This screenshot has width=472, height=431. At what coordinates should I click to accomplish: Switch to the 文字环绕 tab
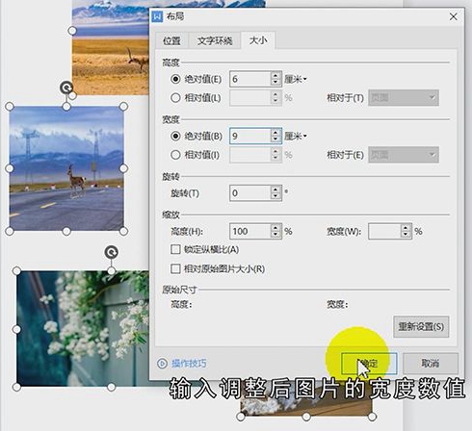point(215,40)
